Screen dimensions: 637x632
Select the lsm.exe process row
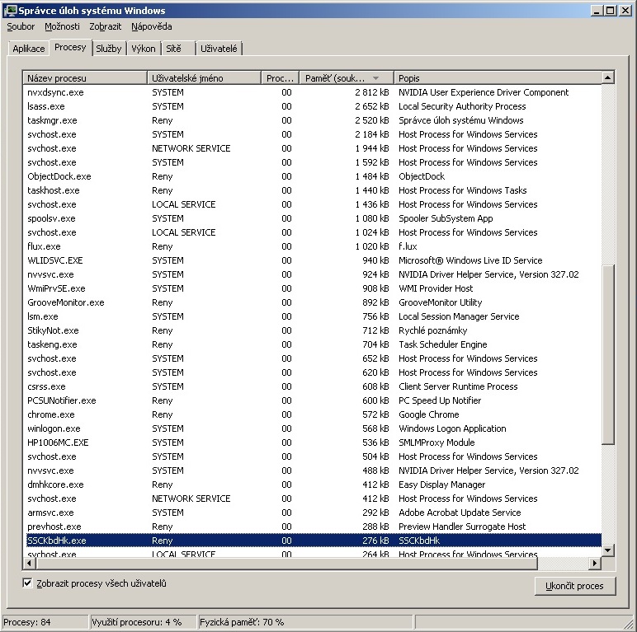pos(312,316)
